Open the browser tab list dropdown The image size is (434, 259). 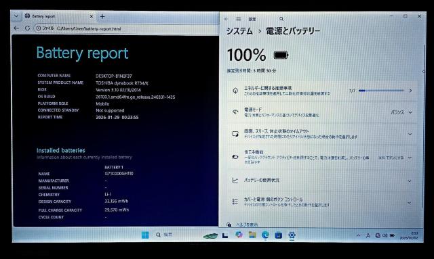(x=16, y=16)
